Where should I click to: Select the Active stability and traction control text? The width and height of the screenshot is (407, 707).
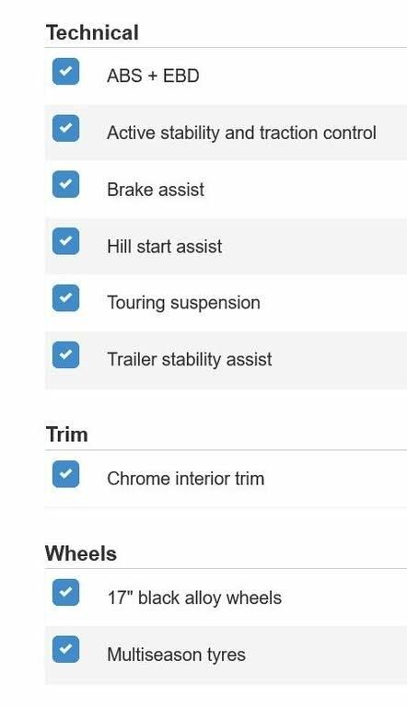[x=241, y=133]
